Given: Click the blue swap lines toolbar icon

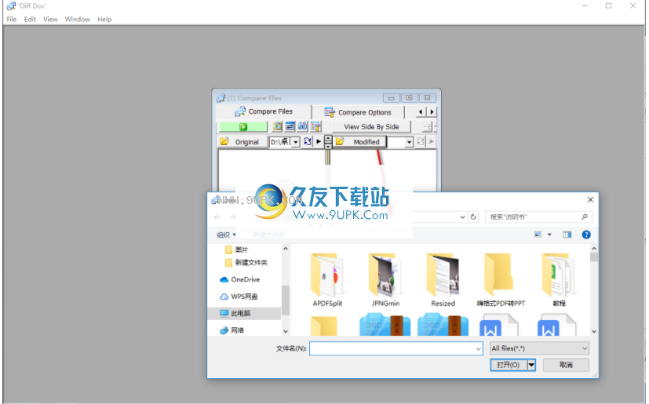Looking at the screenshot, I should click(290, 126).
